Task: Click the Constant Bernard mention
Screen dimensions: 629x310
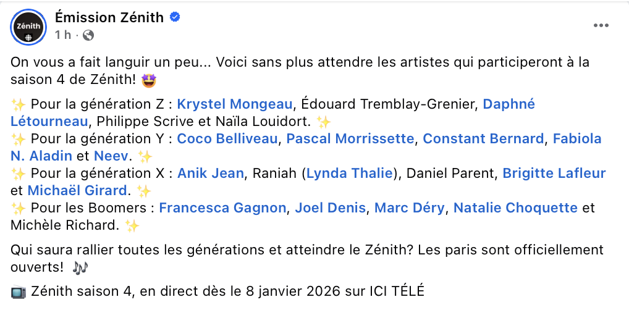Action: click(x=483, y=139)
